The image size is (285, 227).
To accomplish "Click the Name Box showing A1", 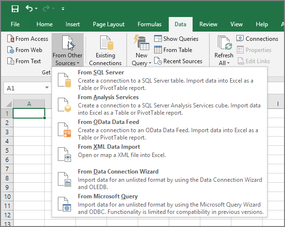I will [x=24, y=88].
